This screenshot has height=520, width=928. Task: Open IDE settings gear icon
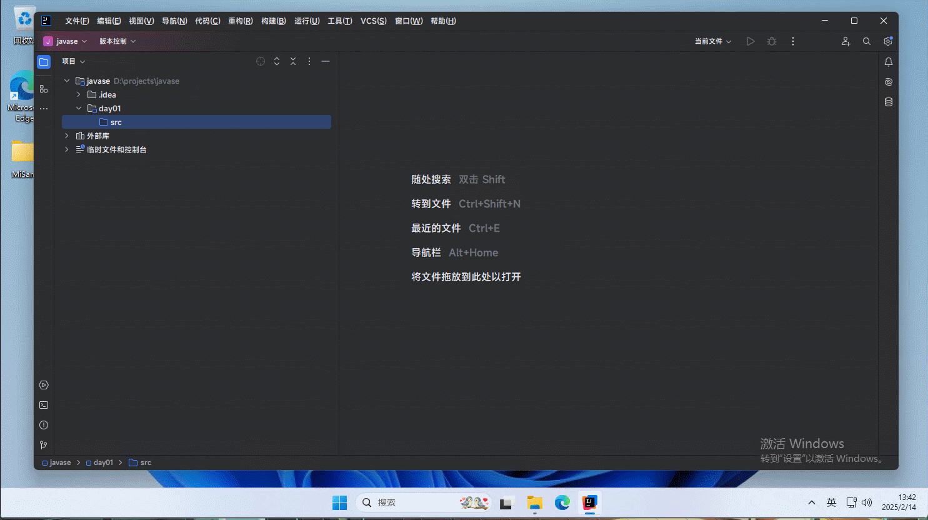tap(887, 41)
